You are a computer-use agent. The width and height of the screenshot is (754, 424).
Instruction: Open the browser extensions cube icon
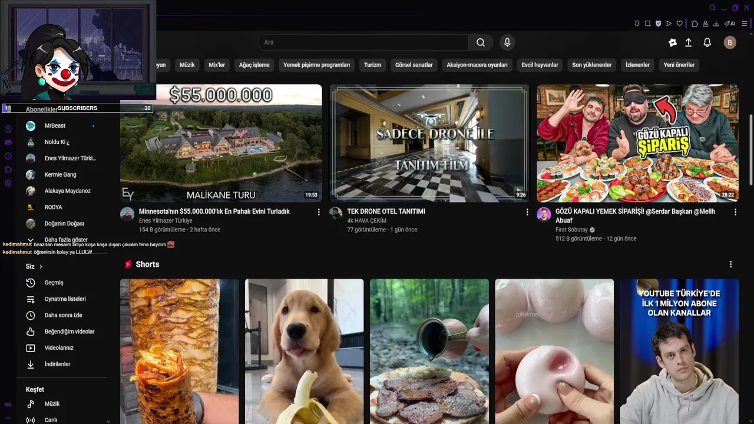tap(695, 24)
